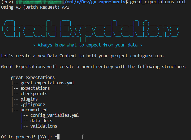The image size is (191, 140).
Task: Select config_variables.yml in the tree
Action: click(54, 115)
